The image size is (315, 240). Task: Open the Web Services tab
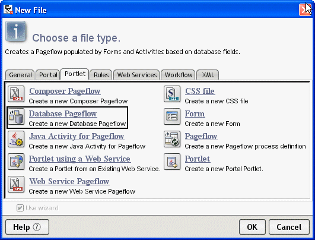tap(137, 75)
